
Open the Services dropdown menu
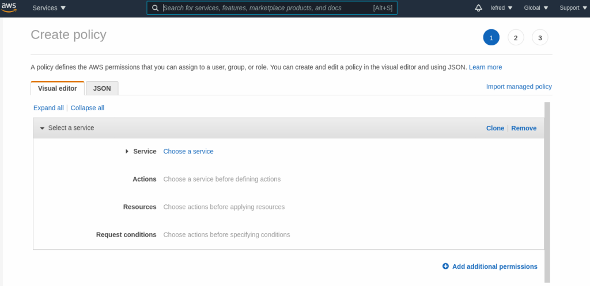click(x=49, y=8)
